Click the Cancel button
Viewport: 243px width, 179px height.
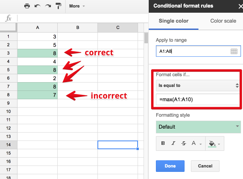(x=205, y=166)
